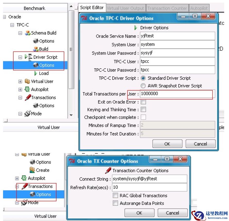Click Mode plug icon in upper tree
This screenshot has width=229, height=221.
point(28,113)
